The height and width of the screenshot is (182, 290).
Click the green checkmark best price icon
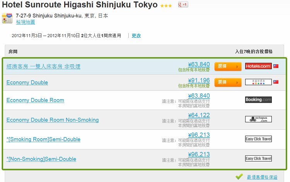pyautogui.click(x=239, y=177)
